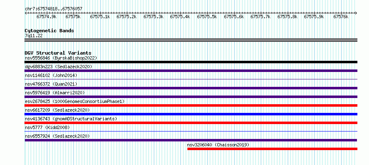Select the 7q11.22 band label
The image size is (369, 165).
click(34, 36)
